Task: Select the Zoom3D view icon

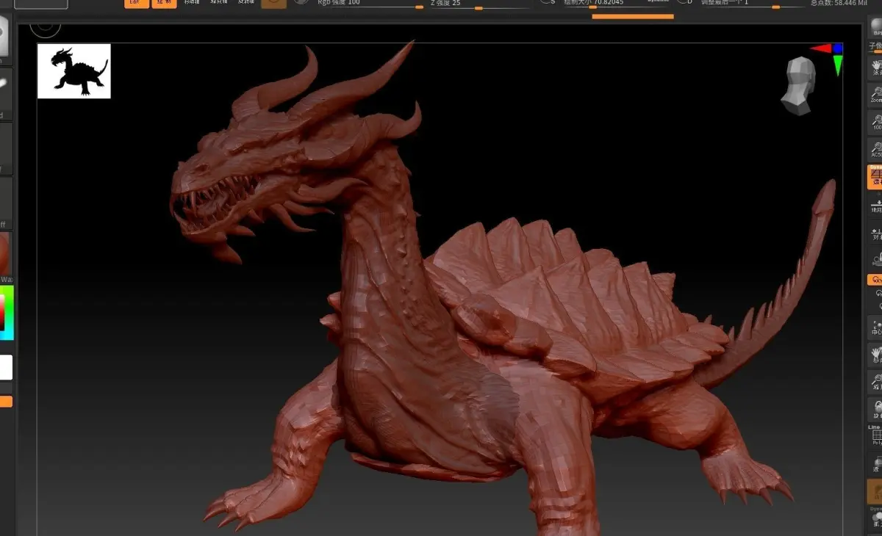Action: 875,383
